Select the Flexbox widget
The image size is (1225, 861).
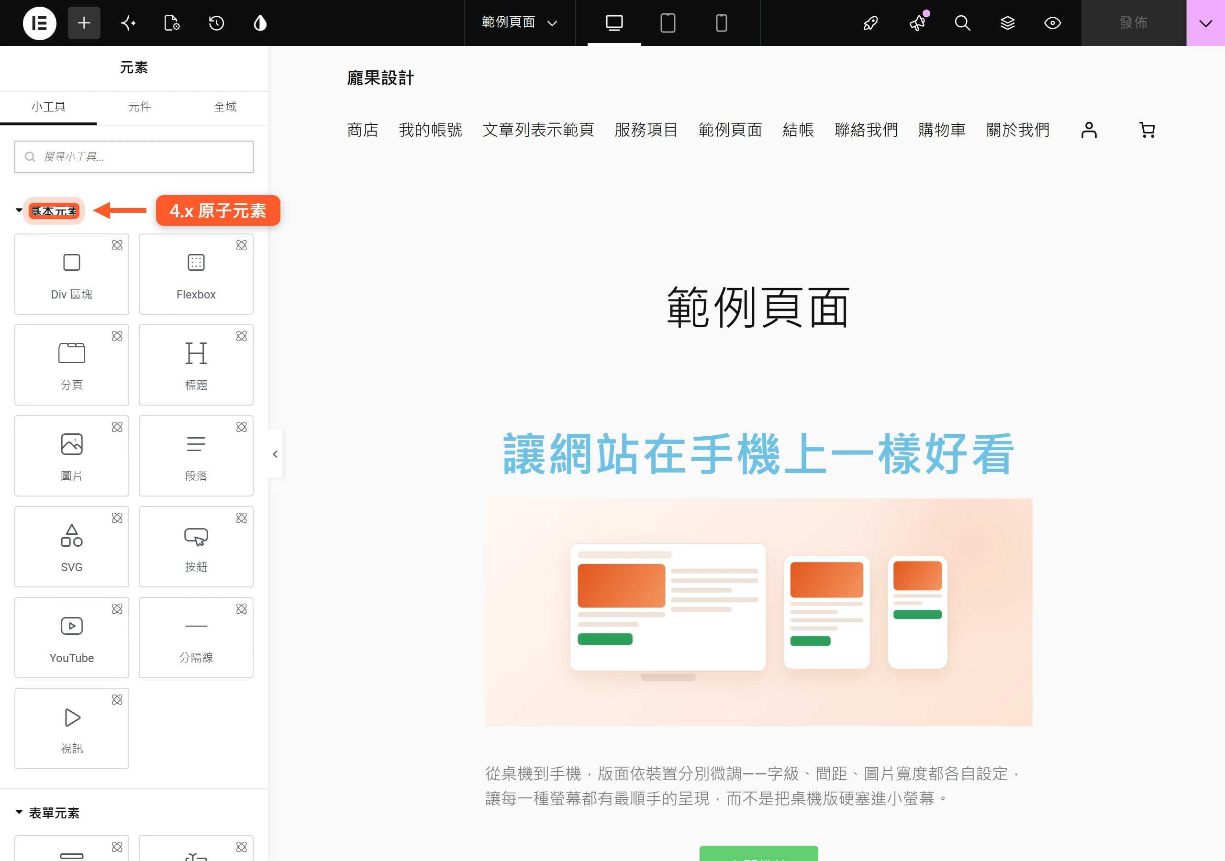196,274
